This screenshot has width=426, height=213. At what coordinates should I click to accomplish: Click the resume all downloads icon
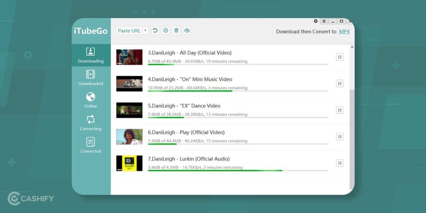click(155, 31)
